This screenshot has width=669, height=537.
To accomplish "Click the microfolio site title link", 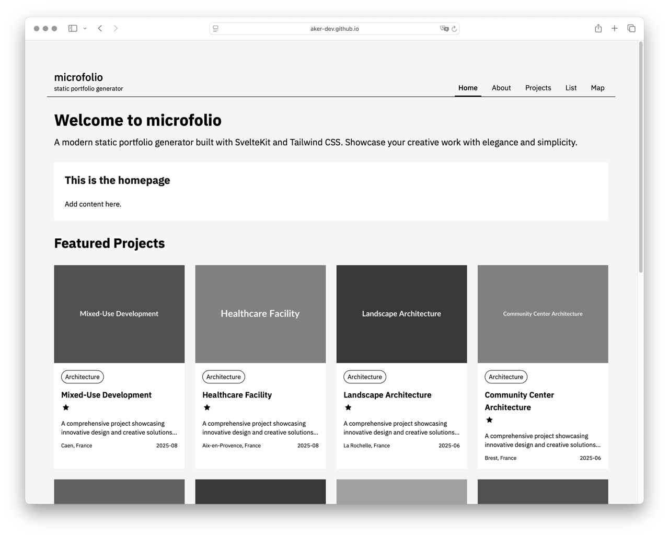I will tap(78, 77).
